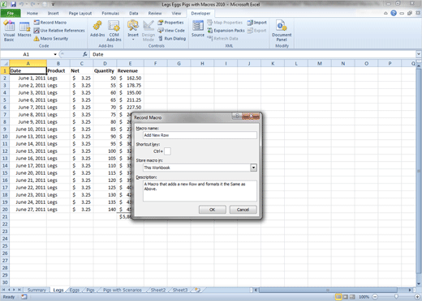The width and height of the screenshot is (422, 301).
Task: Toggle Use Relative References
Action: [59, 31]
